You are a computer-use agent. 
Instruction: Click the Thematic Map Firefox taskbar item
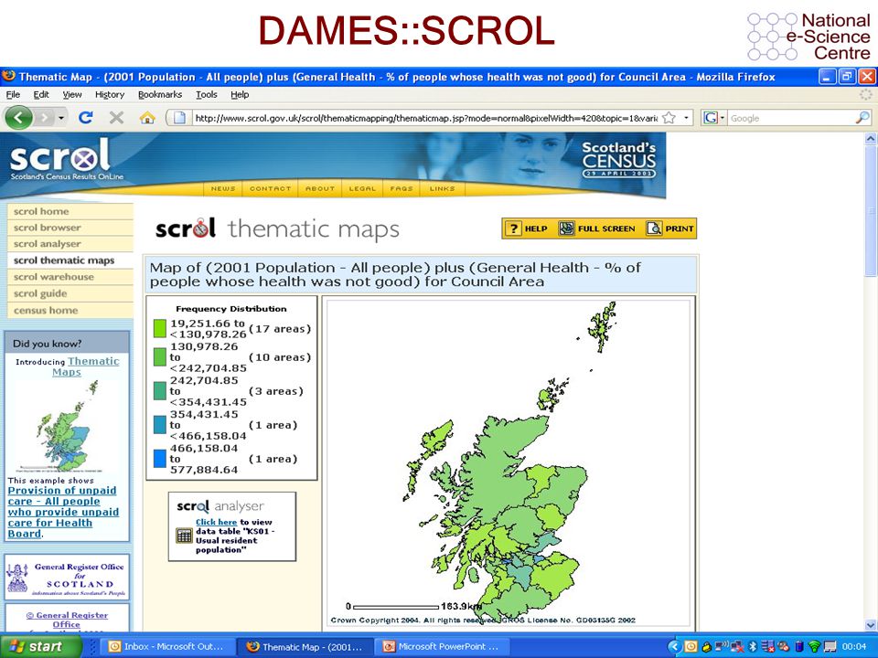tap(305, 646)
